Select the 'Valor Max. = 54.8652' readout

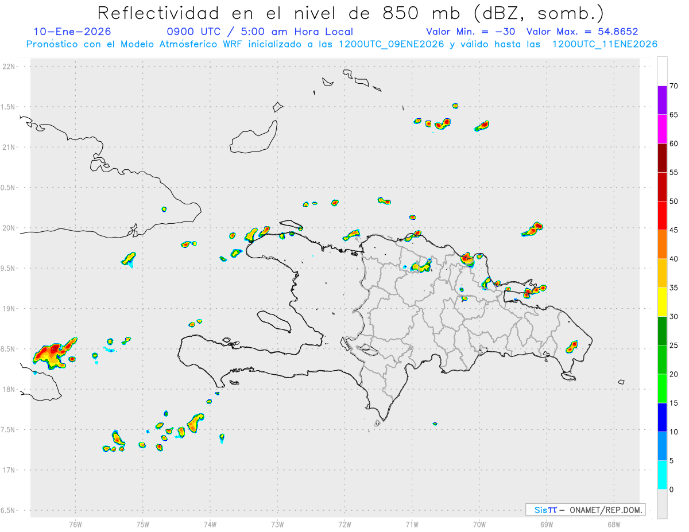(x=582, y=32)
